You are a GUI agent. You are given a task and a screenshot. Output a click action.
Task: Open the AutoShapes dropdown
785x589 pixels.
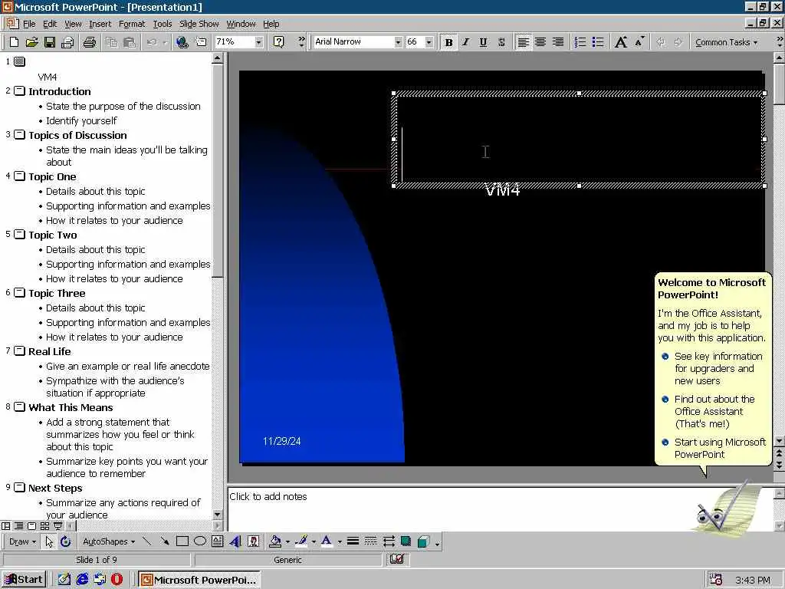click(x=109, y=541)
